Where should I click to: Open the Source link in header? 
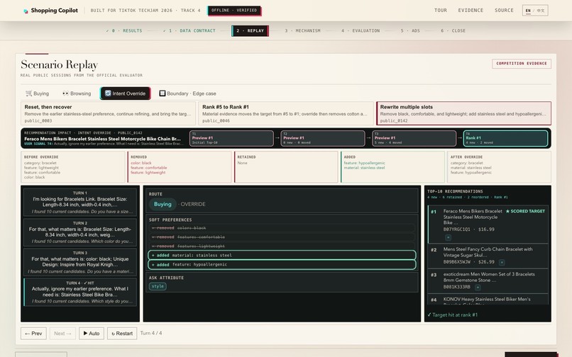504,11
